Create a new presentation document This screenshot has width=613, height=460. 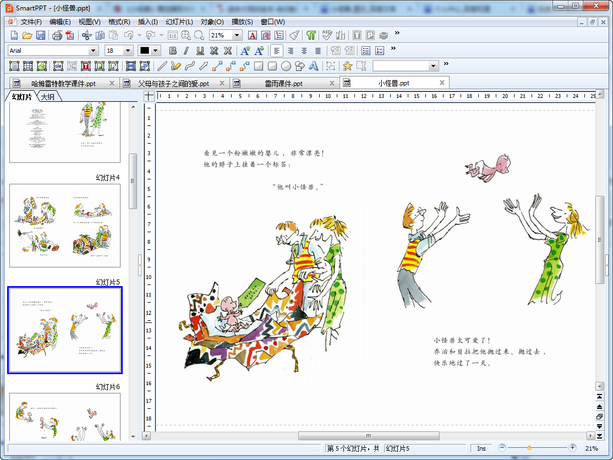tap(14, 36)
